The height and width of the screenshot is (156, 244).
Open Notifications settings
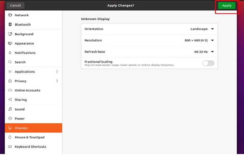[33, 53]
